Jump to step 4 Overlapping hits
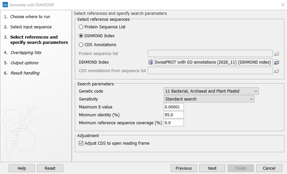This screenshot has width=287, height=174. click(x=26, y=53)
